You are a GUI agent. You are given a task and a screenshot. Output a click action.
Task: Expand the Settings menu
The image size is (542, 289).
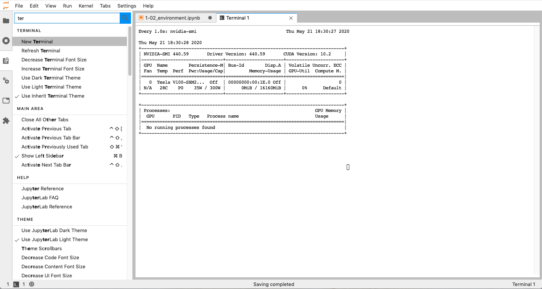(126, 6)
